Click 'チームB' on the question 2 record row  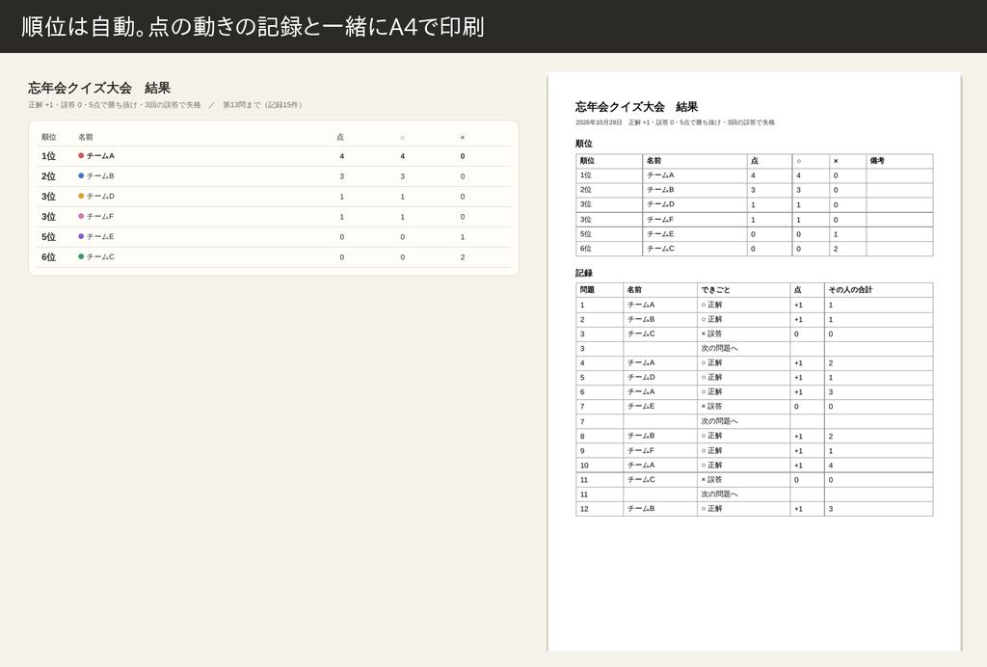pyautogui.click(x=641, y=319)
